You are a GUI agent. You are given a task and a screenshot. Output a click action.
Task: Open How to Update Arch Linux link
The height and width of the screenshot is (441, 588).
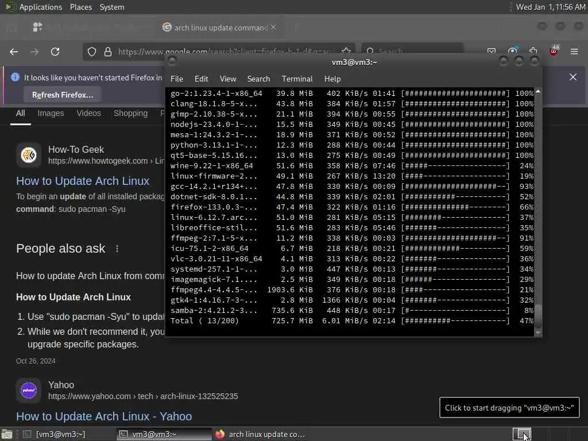click(83, 181)
